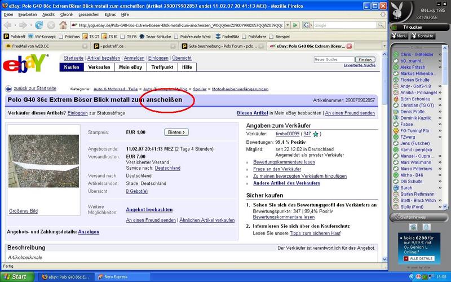This screenshot has height=282, width=451.
Task: Click the messenger Menü button
Action: point(399,36)
